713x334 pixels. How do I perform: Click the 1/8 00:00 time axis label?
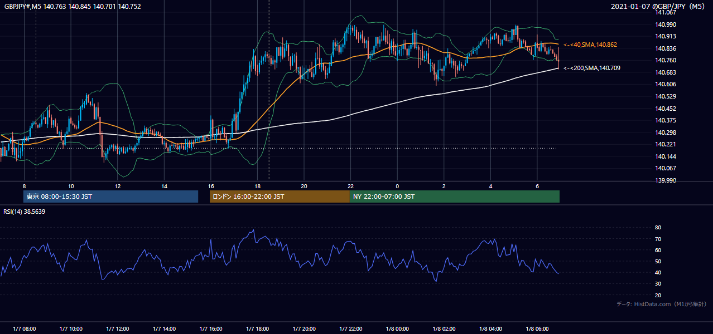(x=397, y=329)
